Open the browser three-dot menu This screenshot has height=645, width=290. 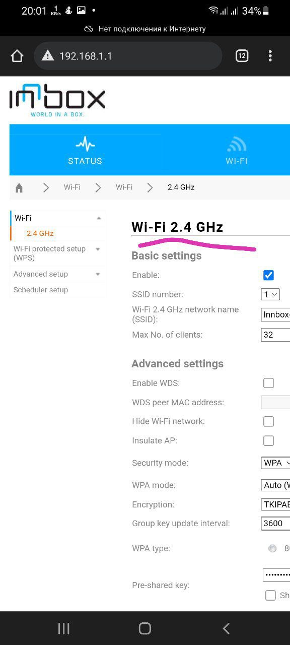[270, 56]
